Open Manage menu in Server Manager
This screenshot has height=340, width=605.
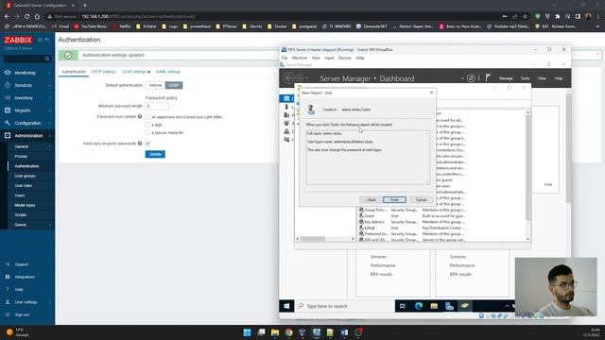(x=506, y=78)
